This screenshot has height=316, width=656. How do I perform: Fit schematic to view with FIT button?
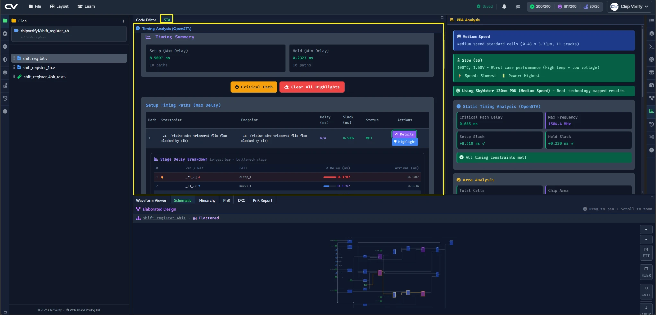pos(646,253)
